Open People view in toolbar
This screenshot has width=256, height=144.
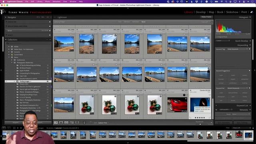click(77, 123)
